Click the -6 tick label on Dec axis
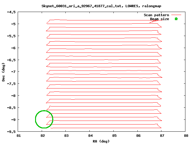The width and height of the screenshot is (192, 144). click(x=13, y=48)
